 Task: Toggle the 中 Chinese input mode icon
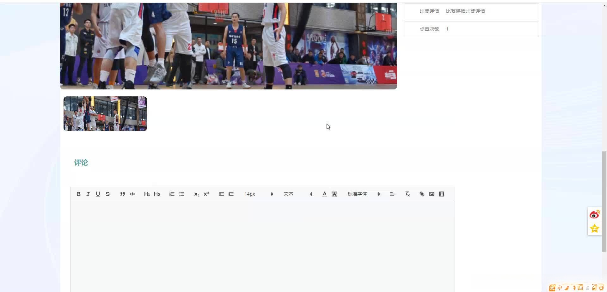point(560,288)
